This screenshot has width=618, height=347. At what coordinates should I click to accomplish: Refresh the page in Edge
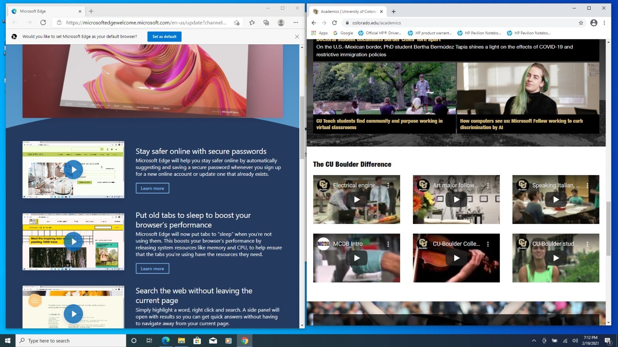43,22
